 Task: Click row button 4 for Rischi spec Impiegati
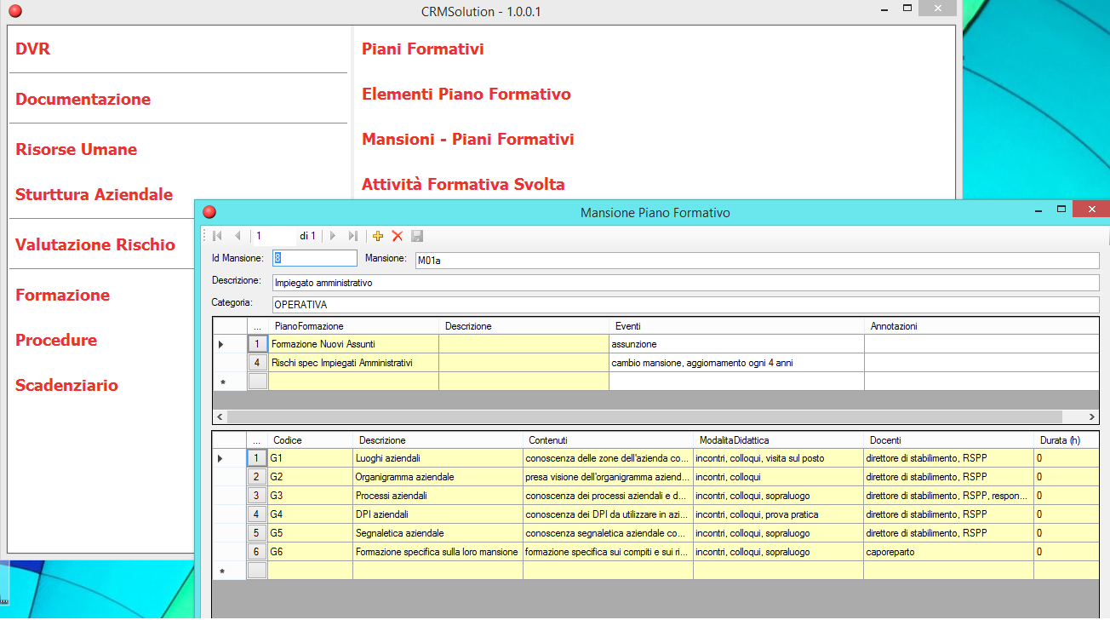(x=257, y=363)
